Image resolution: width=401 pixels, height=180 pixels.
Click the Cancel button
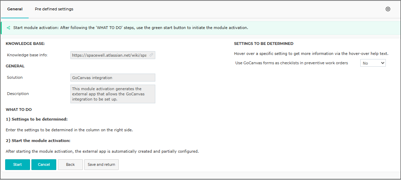44,164
